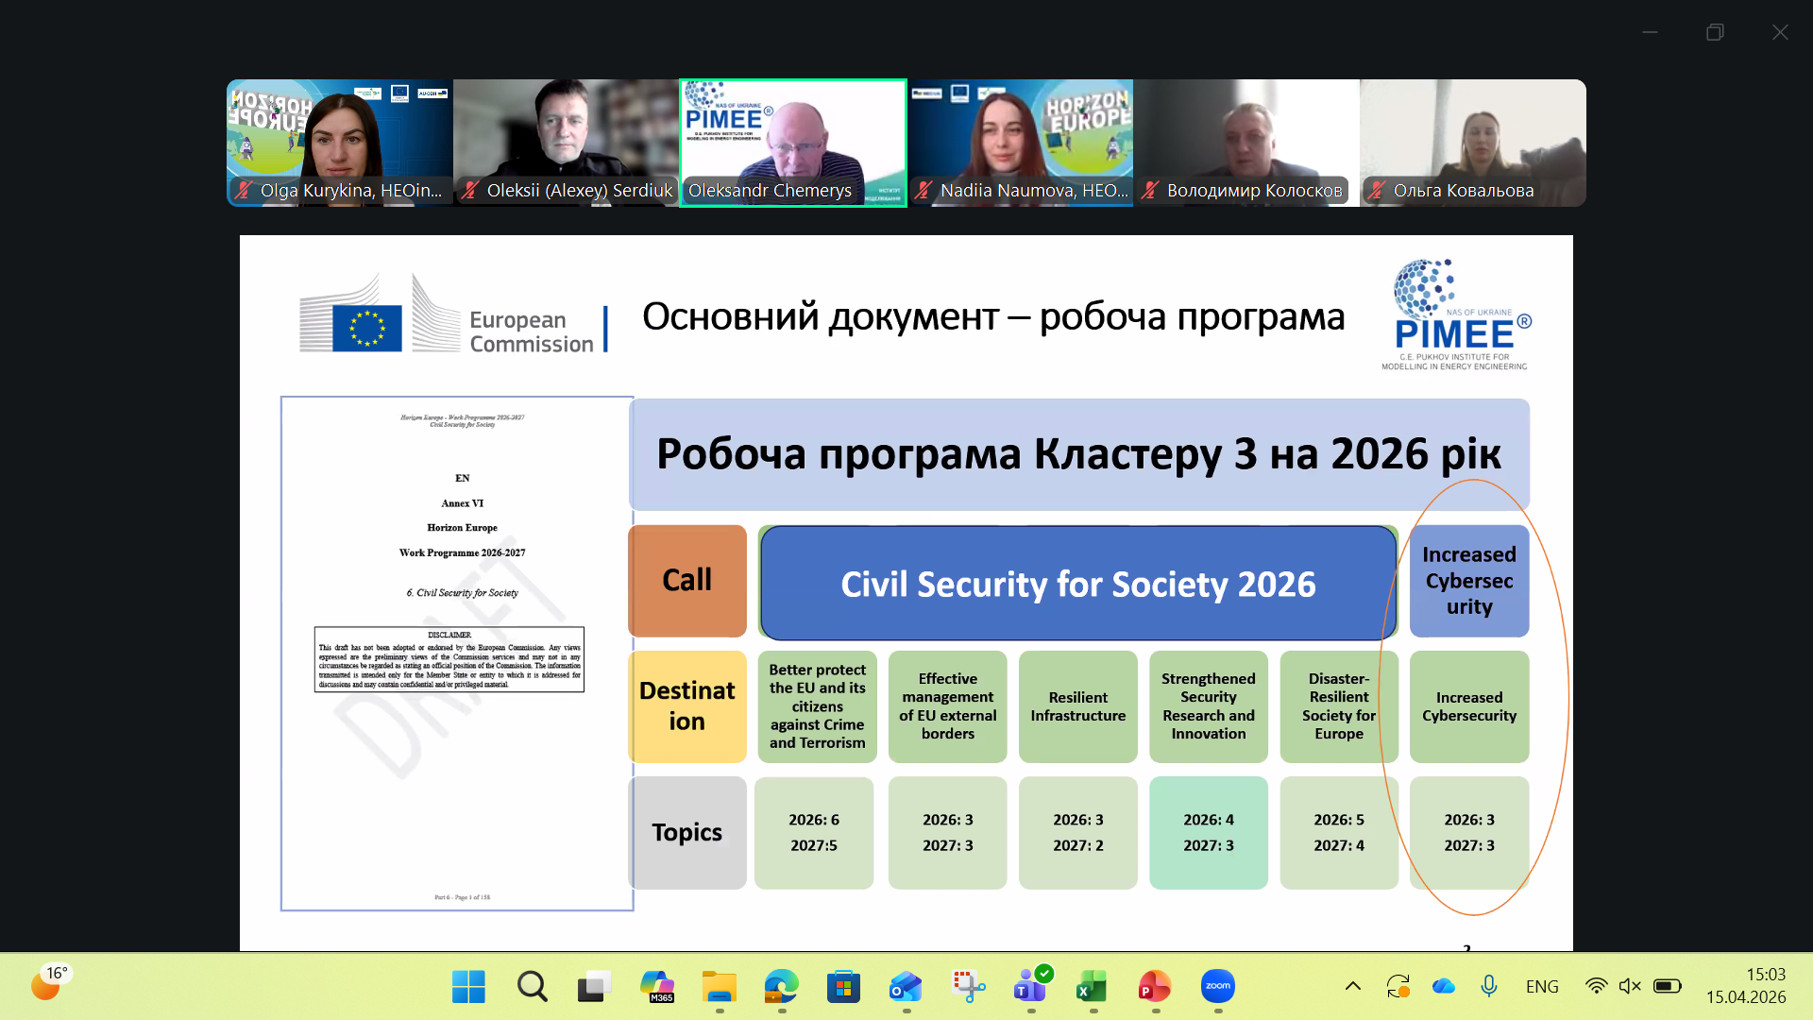The width and height of the screenshot is (1813, 1020).
Task: Open Zoom from the taskbar
Action: tap(1218, 986)
